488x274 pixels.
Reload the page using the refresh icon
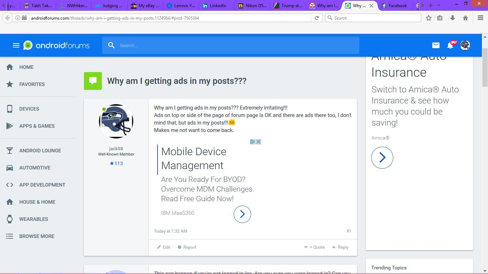(317, 18)
